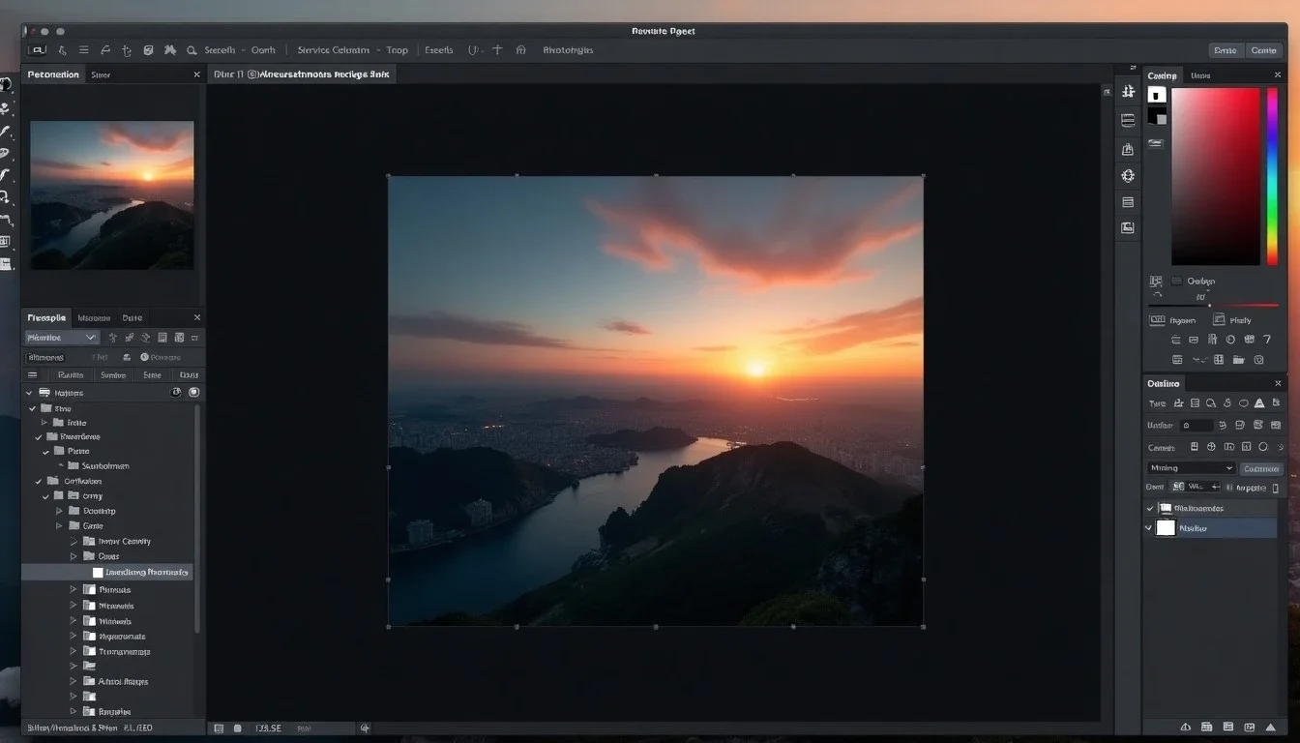Switch to the Dute tab
The width and height of the screenshot is (1300, 743).
tap(133, 317)
